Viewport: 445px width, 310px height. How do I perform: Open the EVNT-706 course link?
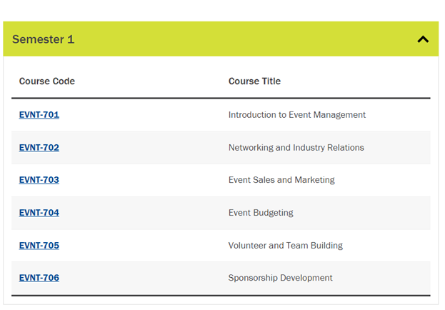[x=39, y=278]
